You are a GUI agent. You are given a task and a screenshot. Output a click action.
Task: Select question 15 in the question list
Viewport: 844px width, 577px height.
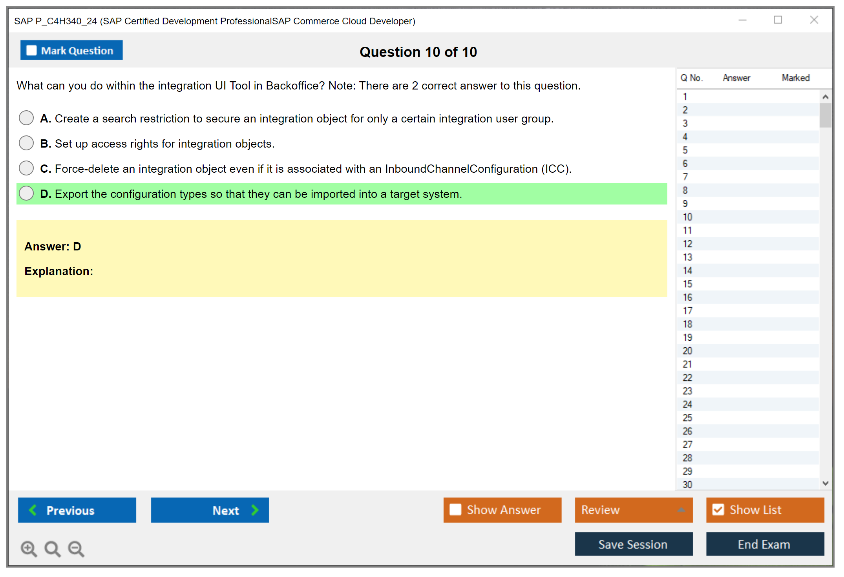(x=687, y=284)
